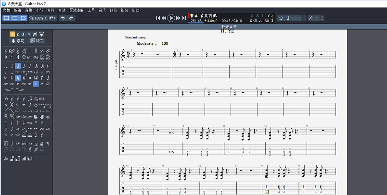Toggle the loop playback button
Screen dimensions: 387x195
(x=281, y=18)
